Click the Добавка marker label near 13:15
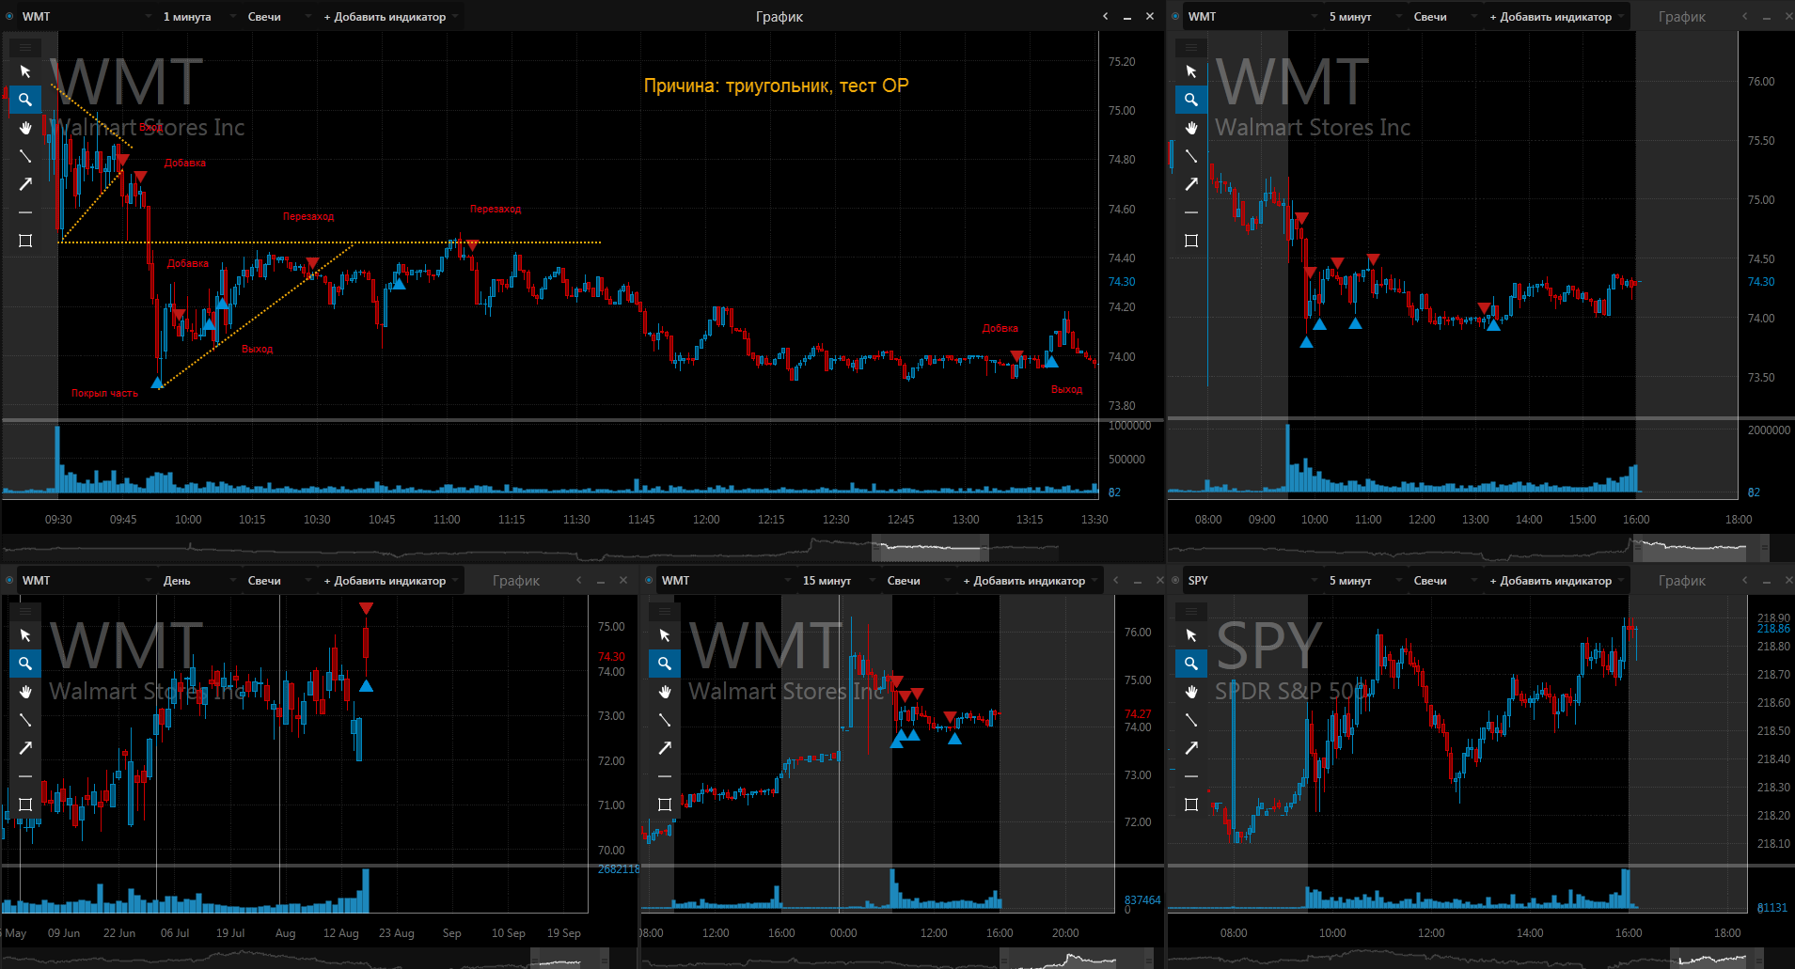This screenshot has width=1795, height=969. (1000, 328)
